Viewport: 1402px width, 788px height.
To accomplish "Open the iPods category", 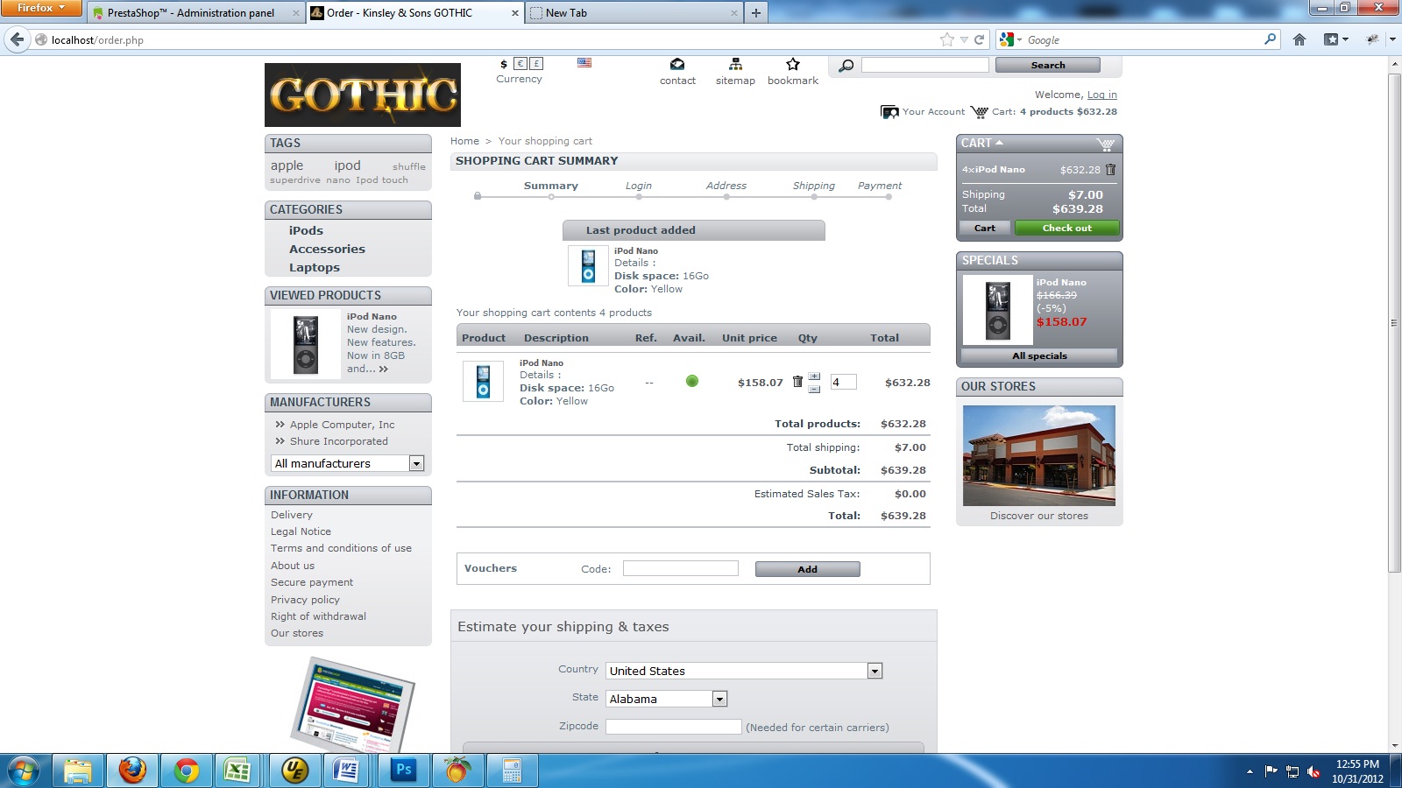I will (306, 230).
